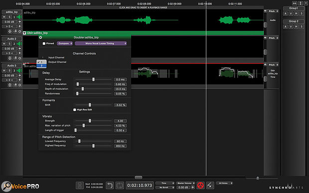Click small icon left of first Pitch selector

click(265, 11)
